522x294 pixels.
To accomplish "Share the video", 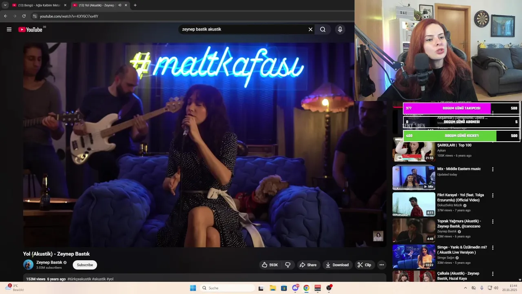I will 308,265.
